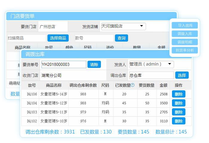Delete the DQ106 row
The width and height of the screenshot is (209, 143).
click(x=179, y=94)
